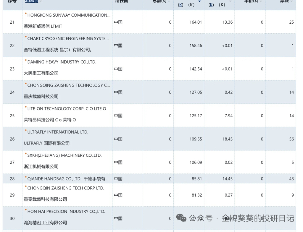Click the count 25 in row 21

[291, 22]
